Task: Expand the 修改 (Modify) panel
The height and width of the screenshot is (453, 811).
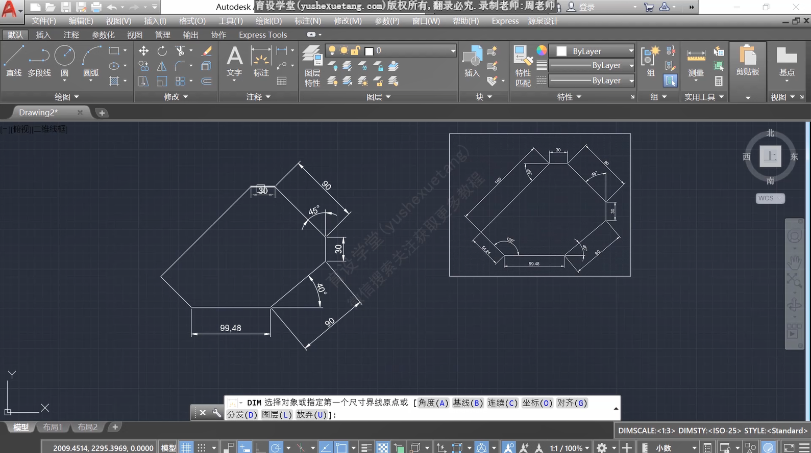Action: click(176, 97)
